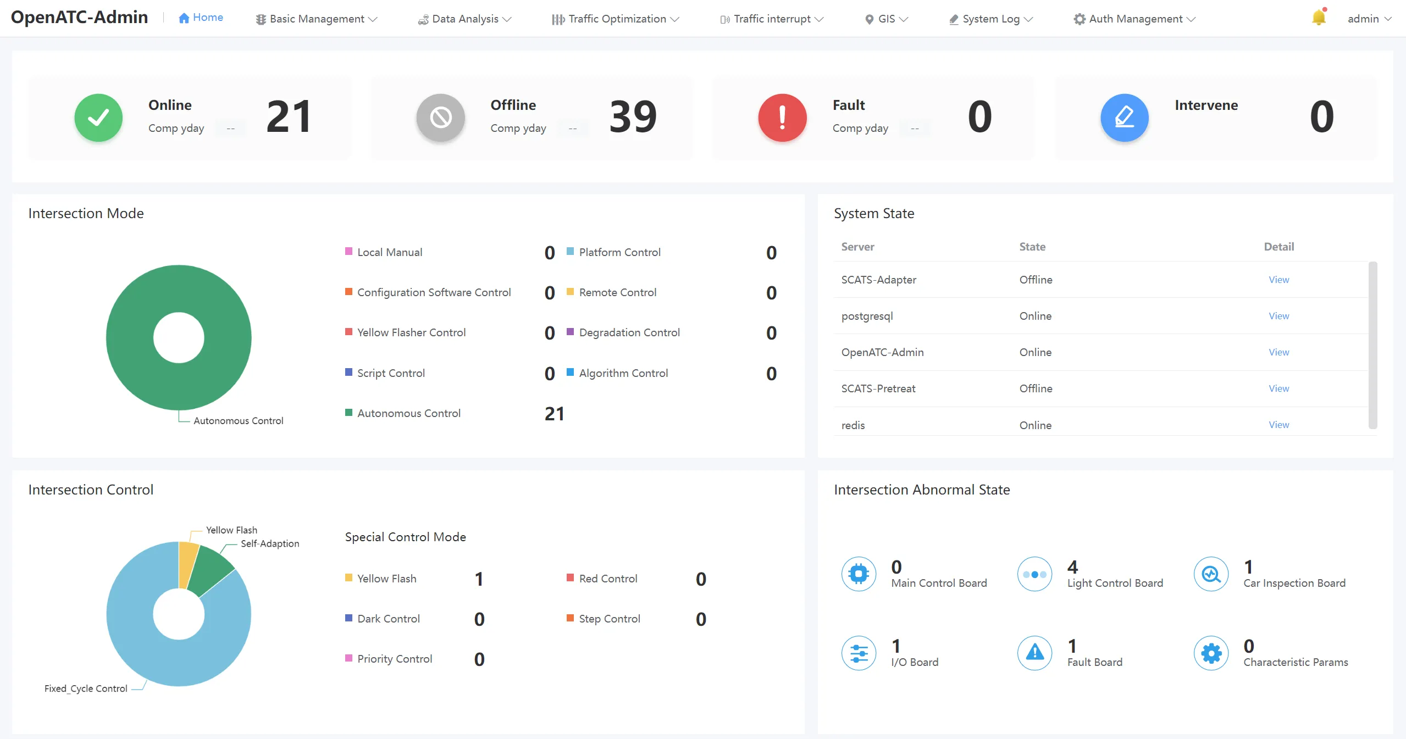Image resolution: width=1406 pixels, height=739 pixels.
Task: Click the green Online checkmark icon
Action: [x=98, y=118]
